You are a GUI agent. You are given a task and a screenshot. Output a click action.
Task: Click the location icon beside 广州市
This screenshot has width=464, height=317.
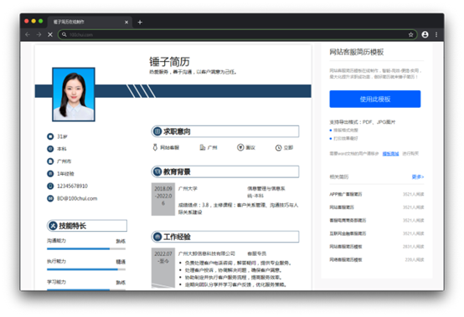[x=50, y=161]
